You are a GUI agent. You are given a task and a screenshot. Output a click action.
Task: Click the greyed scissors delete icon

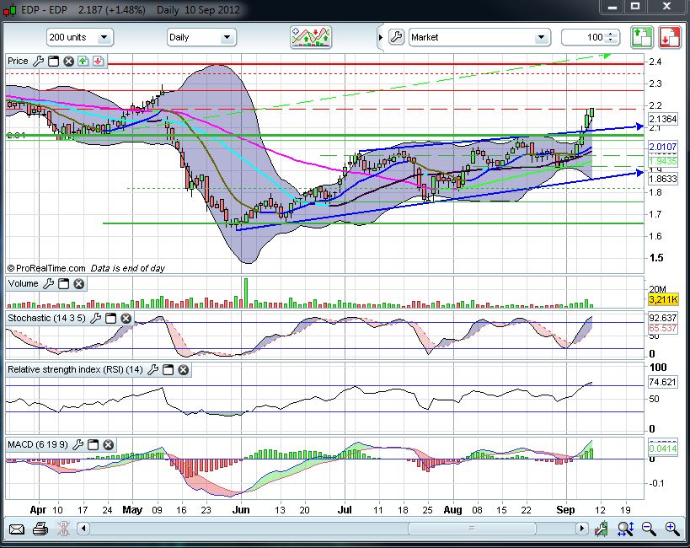(64, 528)
